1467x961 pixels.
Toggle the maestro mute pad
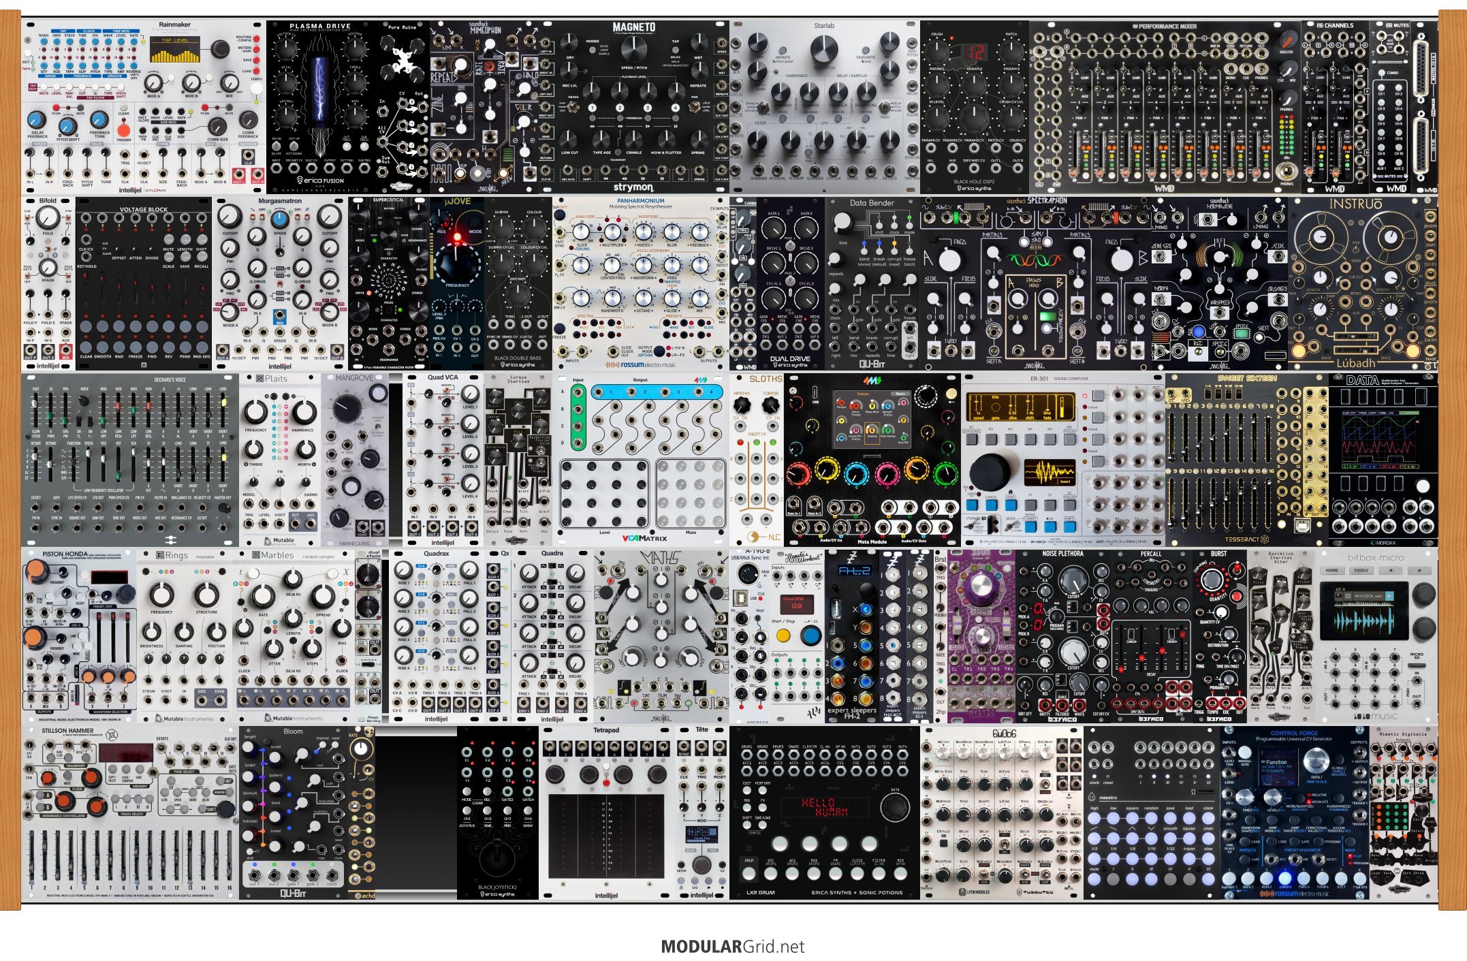point(1094,879)
